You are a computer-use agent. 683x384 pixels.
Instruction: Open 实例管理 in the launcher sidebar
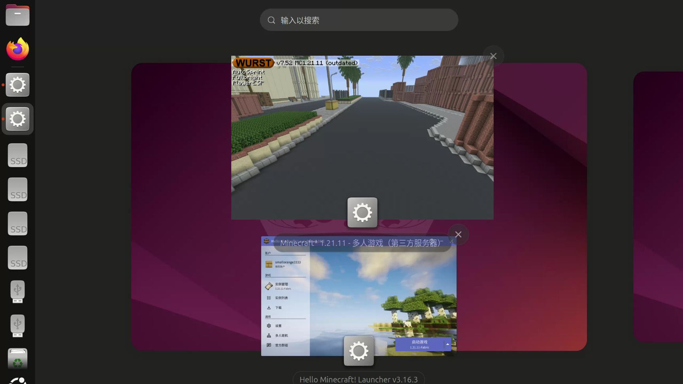pos(285,286)
